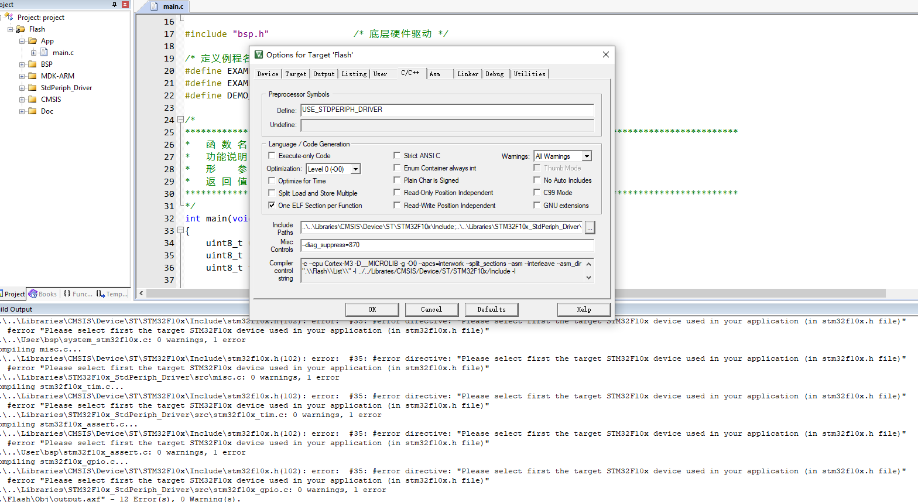Viewport: 918px width, 502px height.
Task: Pin the Project panel with pushpin icon
Action: (114, 4)
